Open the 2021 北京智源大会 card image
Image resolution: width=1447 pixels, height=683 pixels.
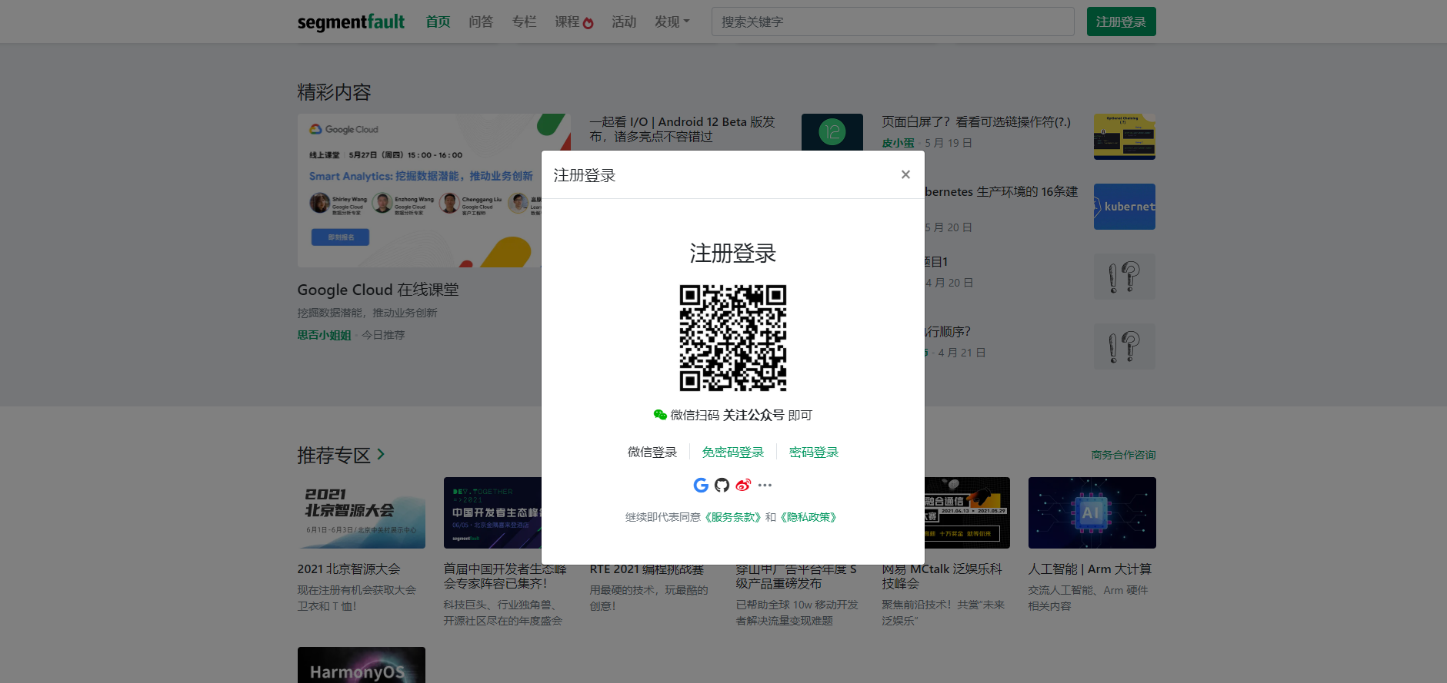(362, 512)
